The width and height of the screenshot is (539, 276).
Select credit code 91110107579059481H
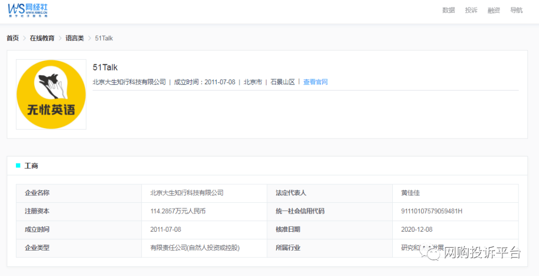tap(432, 211)
